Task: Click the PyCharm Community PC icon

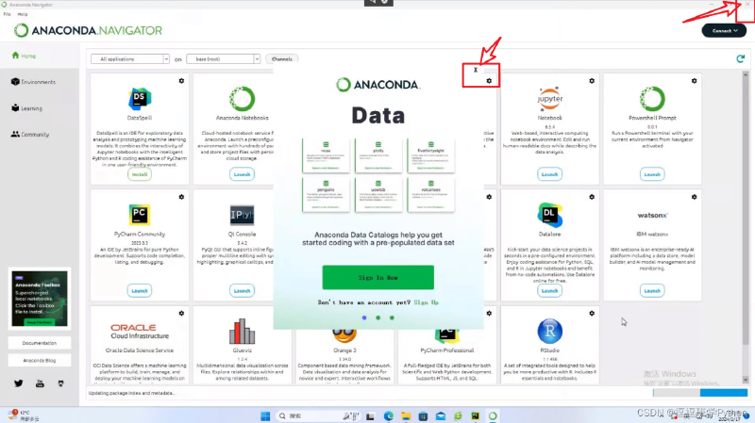Action: [140, 215]
